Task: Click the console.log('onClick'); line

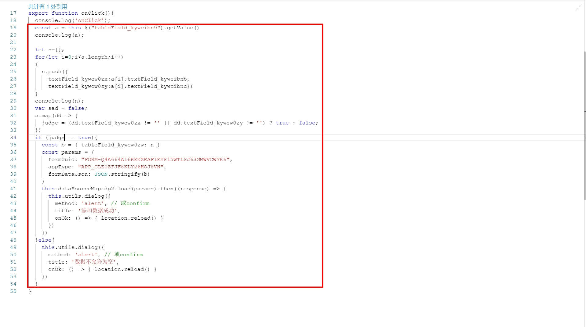Action: pos(73,20)
